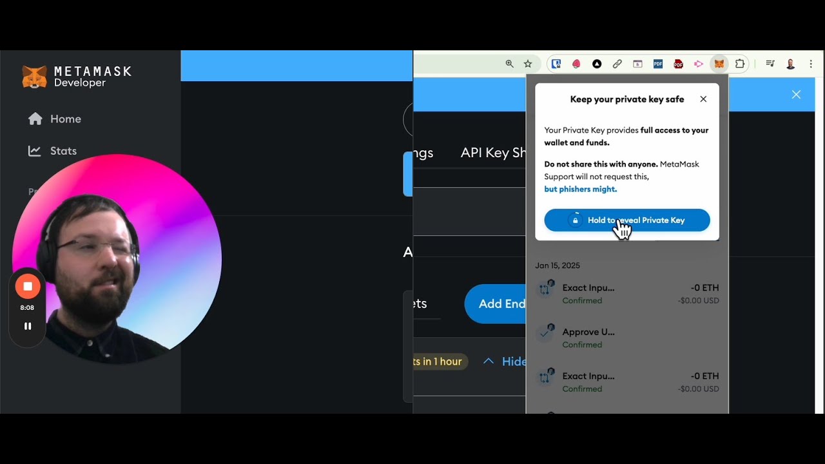
Task: Click the Jan 15, 2025 date label
Action: coord(558,266)
